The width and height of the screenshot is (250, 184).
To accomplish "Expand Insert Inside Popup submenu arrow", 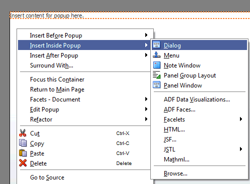I will (x=146, y=45).
